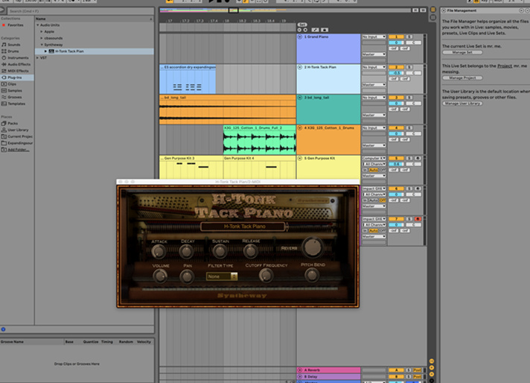Adjust the Cutoff Frequency knob
Screen dimensions: 530x383
(266, 276)
